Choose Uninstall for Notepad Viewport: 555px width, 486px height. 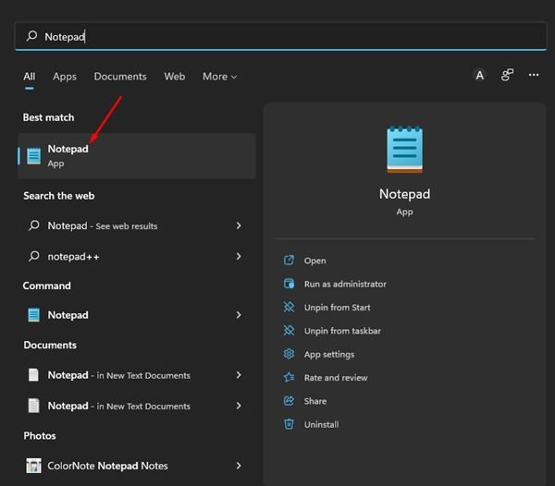321,424
